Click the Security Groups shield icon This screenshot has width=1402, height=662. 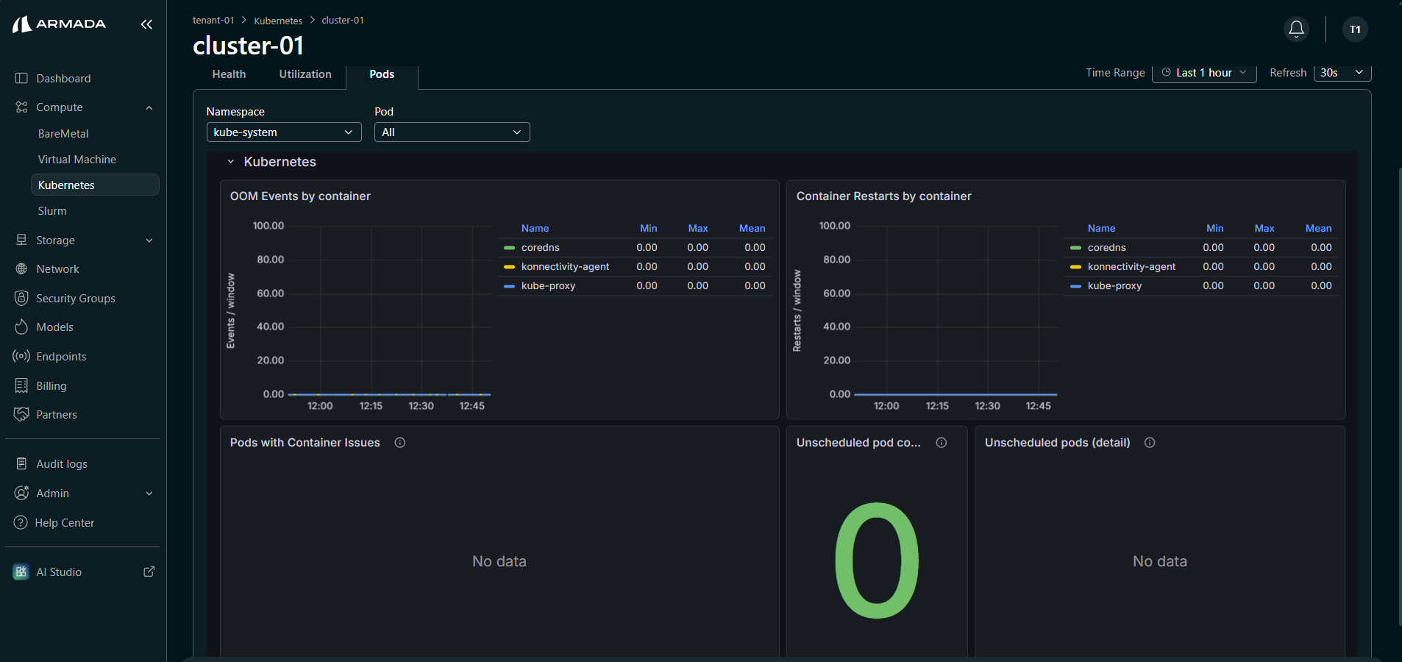21,298
